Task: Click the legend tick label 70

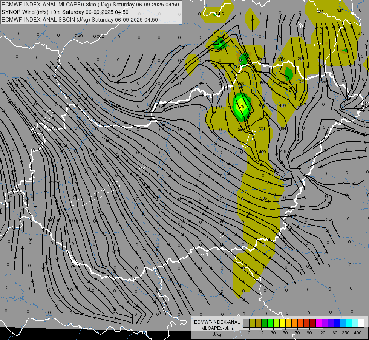Action: click(x=297, y=333)
